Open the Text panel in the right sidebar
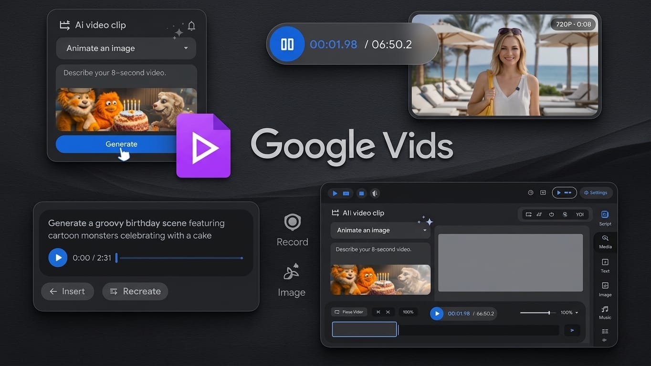The width and height of the screenshot is (651, 366). (605, 265)
